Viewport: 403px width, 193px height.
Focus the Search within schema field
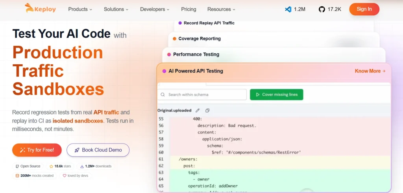202,95
